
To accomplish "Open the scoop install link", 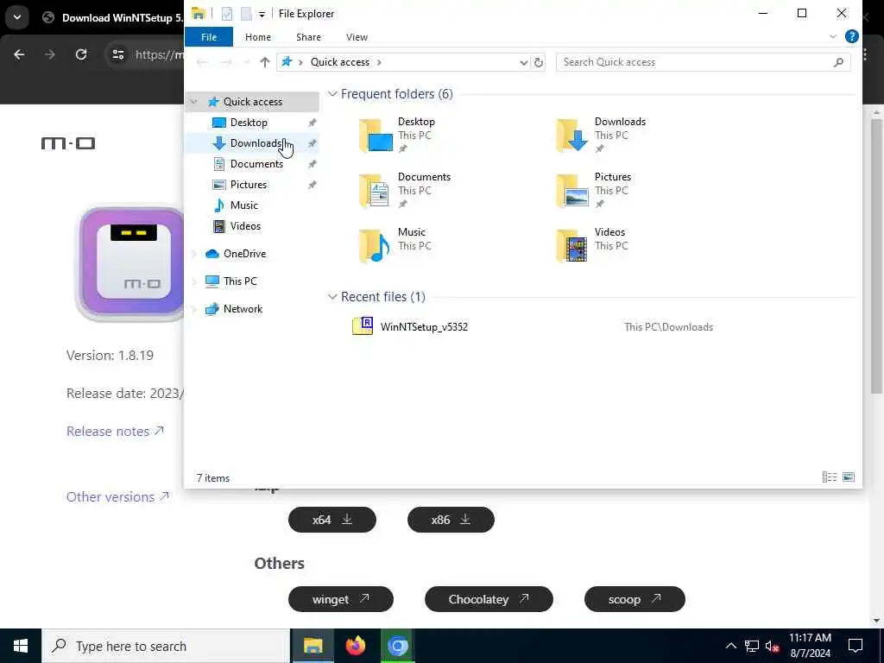I will pyautogui.click(x=635, y=599).
